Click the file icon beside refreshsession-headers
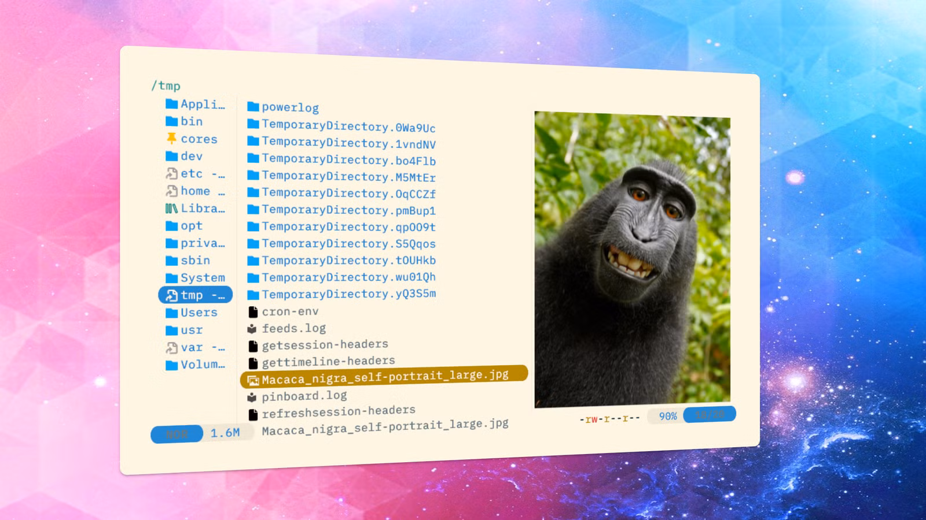 pyautogui.click(x=253, y=415)
